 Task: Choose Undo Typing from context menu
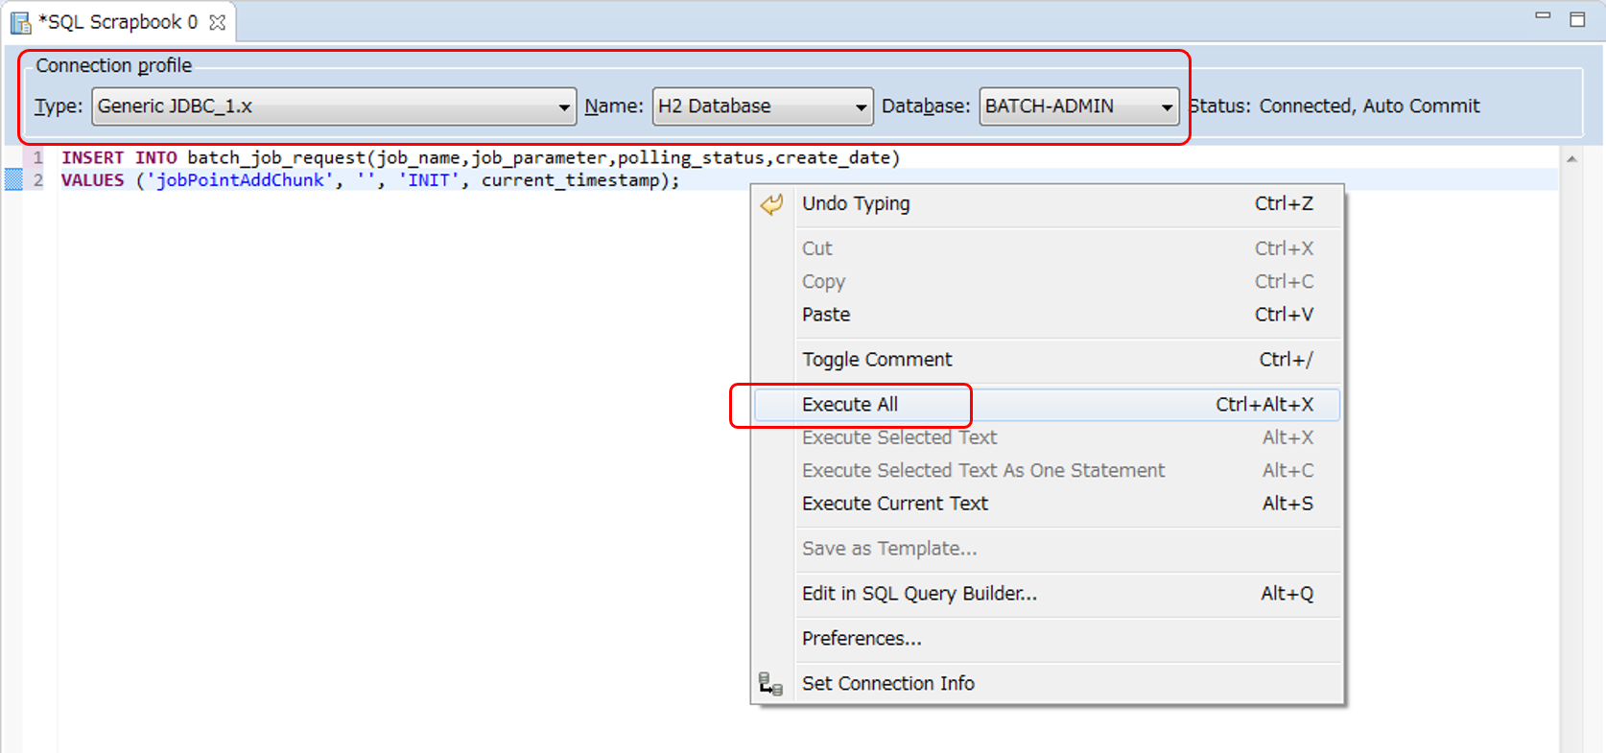tap(1047, 203)
